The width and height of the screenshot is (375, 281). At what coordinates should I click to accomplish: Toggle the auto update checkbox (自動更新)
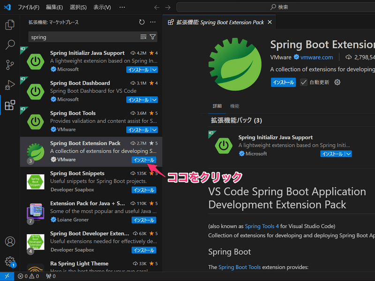click(304, 82)
